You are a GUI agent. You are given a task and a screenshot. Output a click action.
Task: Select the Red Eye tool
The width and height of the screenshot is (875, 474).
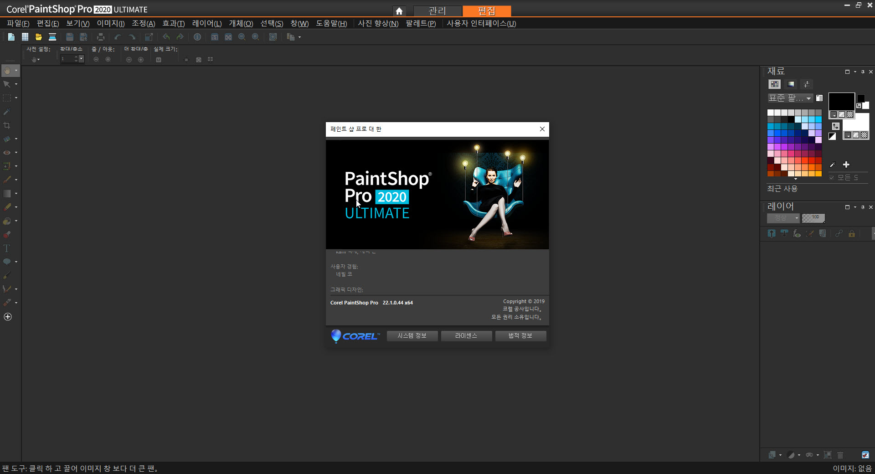point(7,153)
